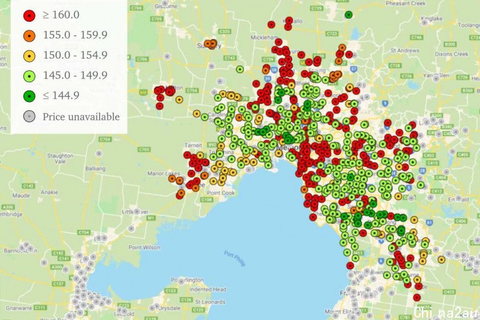Select the gray marker by Yarra Glen

tap(436, 79)
